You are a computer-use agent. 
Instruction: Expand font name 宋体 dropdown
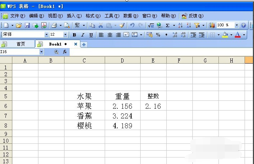coord(46,34)
